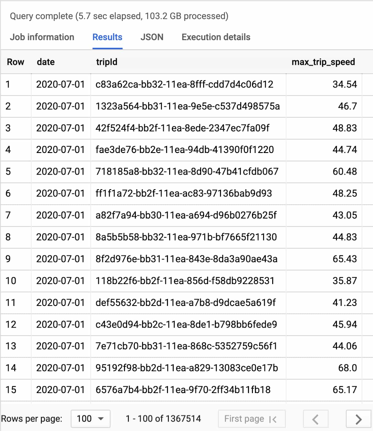Click max speed value 46.7
This screenshot has width=373, height=431.
[x=348, y=106]
